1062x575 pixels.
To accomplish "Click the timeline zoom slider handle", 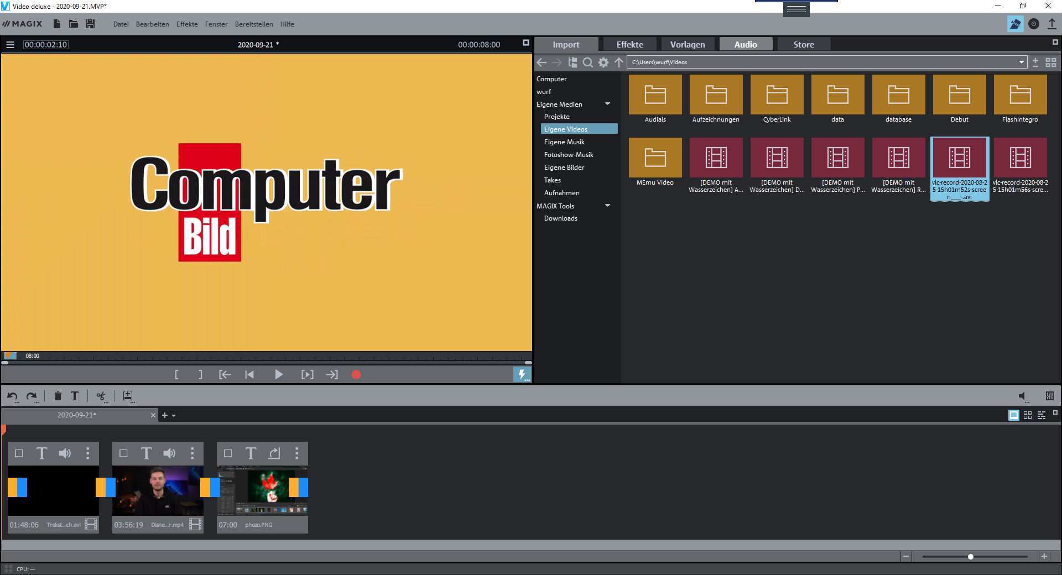I will [970, 557].
